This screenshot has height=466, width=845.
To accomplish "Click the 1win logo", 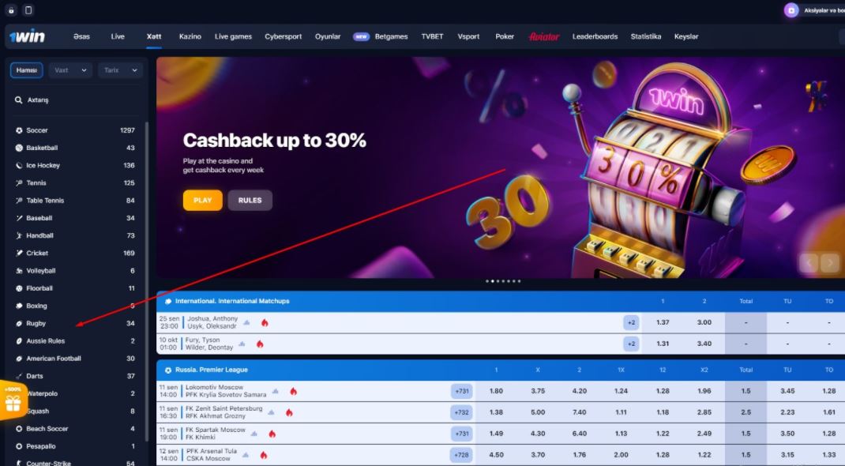I will pos(27,36).
